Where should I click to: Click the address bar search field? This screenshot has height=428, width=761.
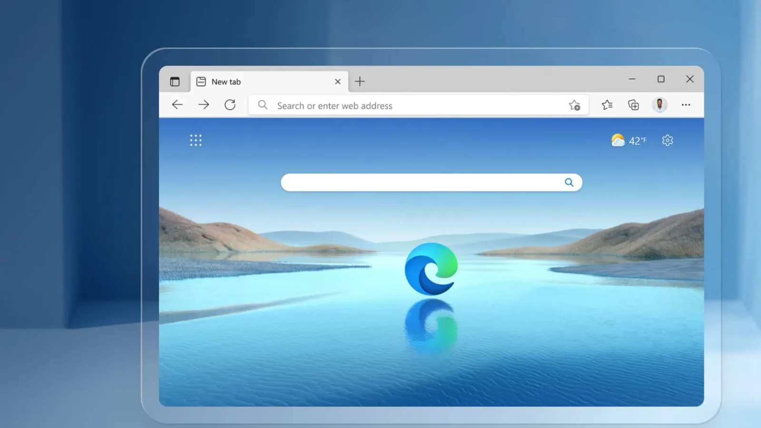click(419, 106)
